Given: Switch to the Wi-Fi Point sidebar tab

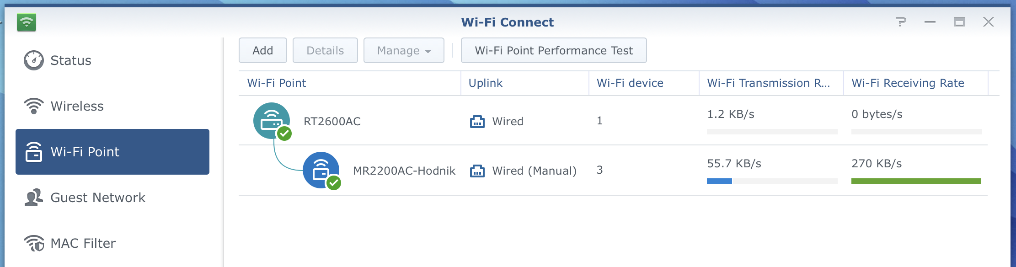Looking at the screenshot, I should (112, 152).
